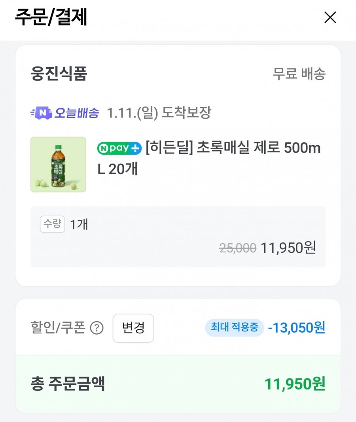Click the 총 주문금액 label
This screenshot has width=356, height=422.
68,384
